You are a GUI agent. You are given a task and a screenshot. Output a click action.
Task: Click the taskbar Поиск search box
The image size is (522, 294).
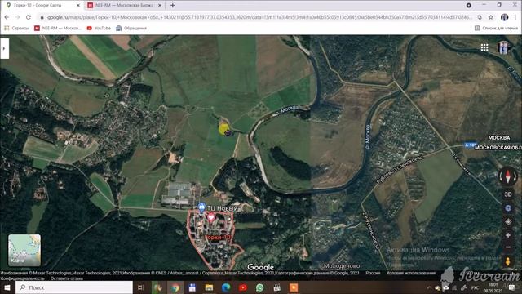[74, 287]
